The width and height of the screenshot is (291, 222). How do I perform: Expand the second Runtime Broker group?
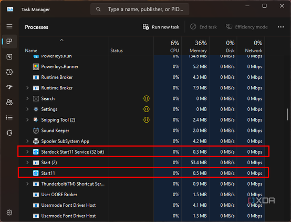[27, 88]
